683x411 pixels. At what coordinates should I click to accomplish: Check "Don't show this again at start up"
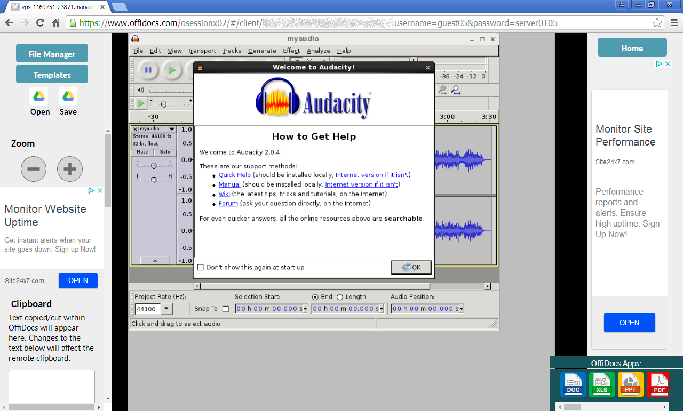201,267
